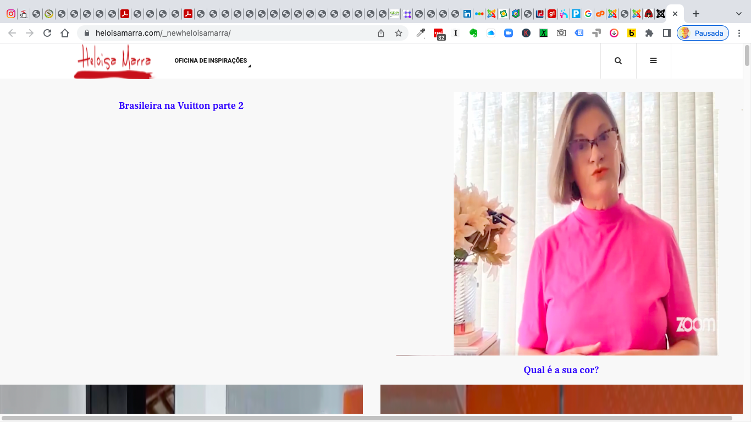This screenshot has width=751, height=422.
Task: Open the Brasileira na Vuitton parte 2 link
Action: tap(181, 105)
